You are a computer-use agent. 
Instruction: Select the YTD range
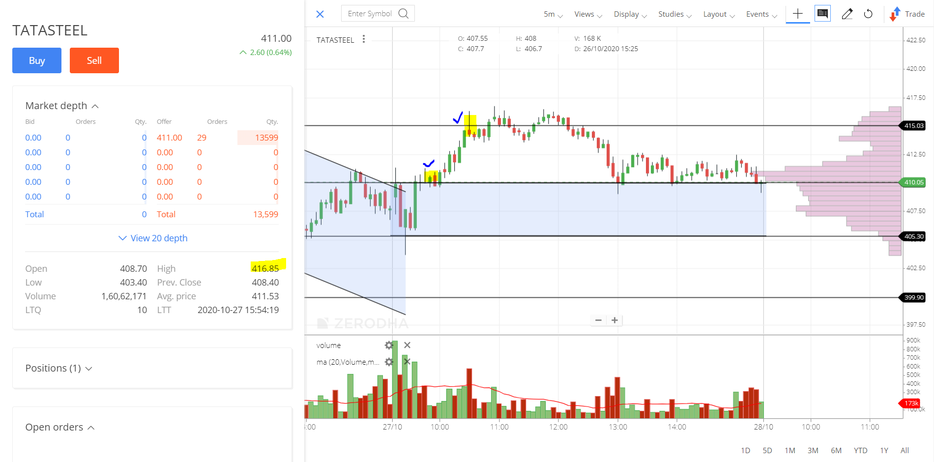[860, 450]
